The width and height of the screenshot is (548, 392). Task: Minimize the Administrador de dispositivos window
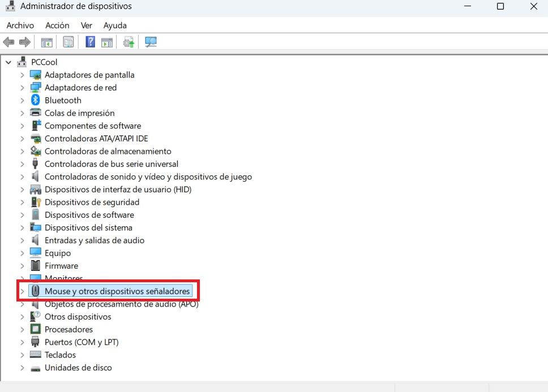click(x=468, y=6)
